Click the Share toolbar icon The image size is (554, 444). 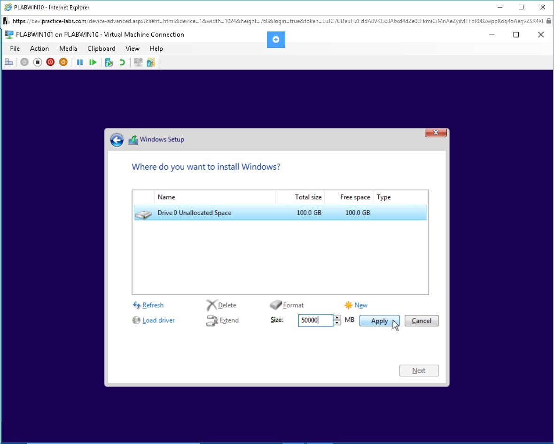click(x=151, y=62)
